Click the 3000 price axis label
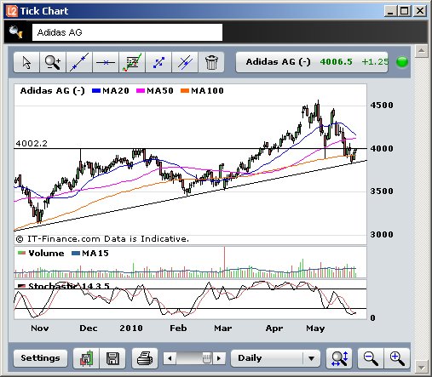This screenshot has height=377, width=432. pos(382,234)
